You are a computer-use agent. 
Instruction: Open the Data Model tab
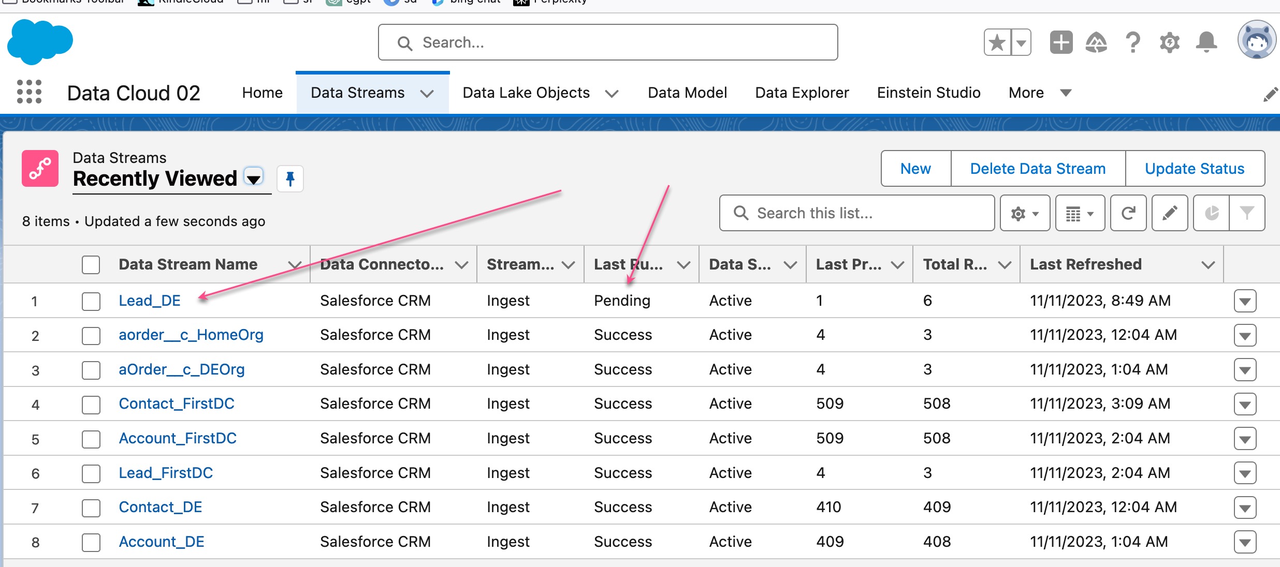coord(687,93)
